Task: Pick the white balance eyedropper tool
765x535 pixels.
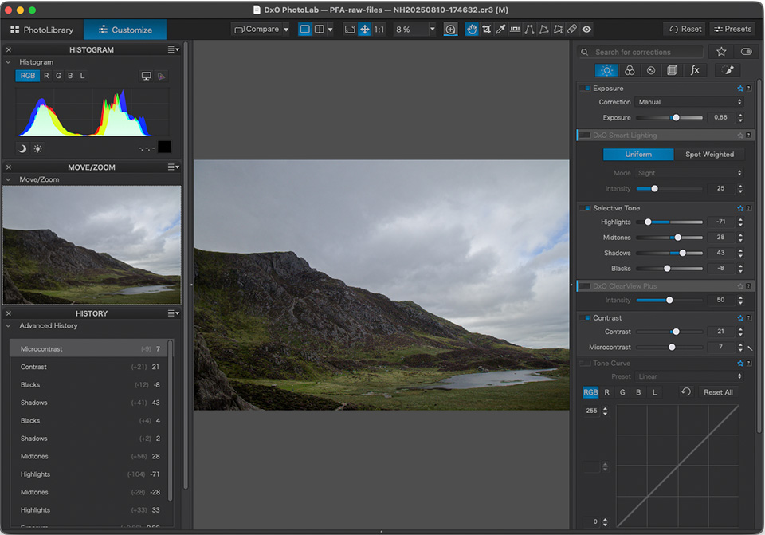Action: pyautogui.click(x=500, y=30)
